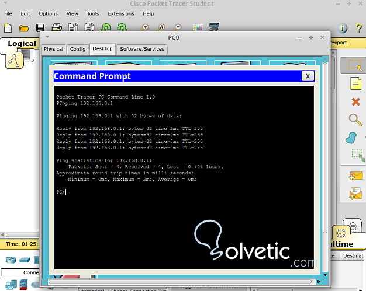
Task: Reset zoom with the R magnifier icon
Action: tap(161, 28)
